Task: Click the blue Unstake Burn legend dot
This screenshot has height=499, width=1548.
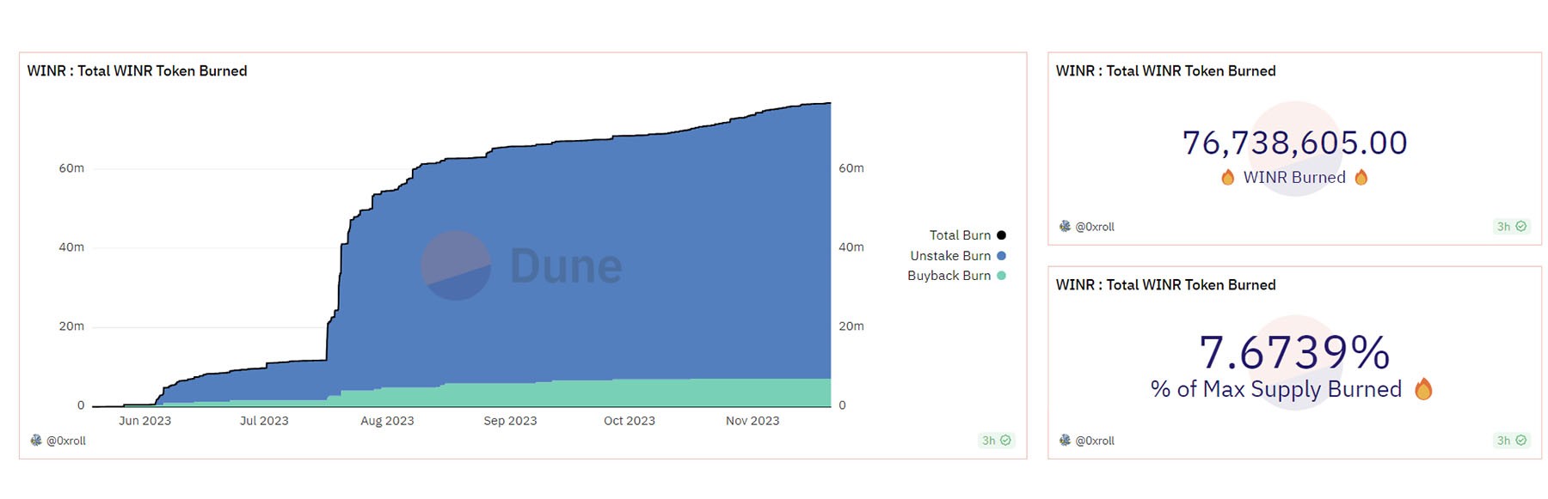Action: [x=1001, y=256]
